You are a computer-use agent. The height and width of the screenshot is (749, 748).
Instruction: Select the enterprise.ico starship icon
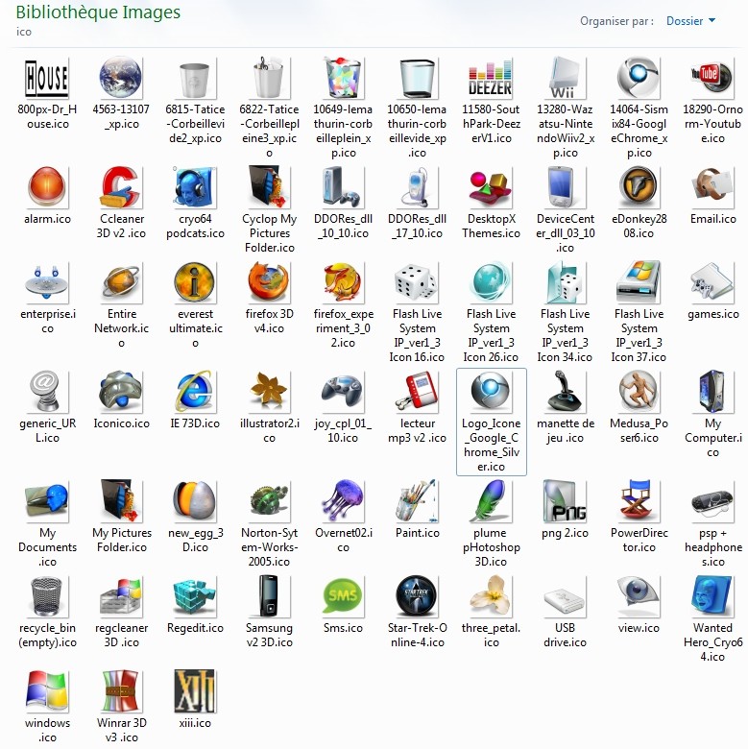pos(47,282)
